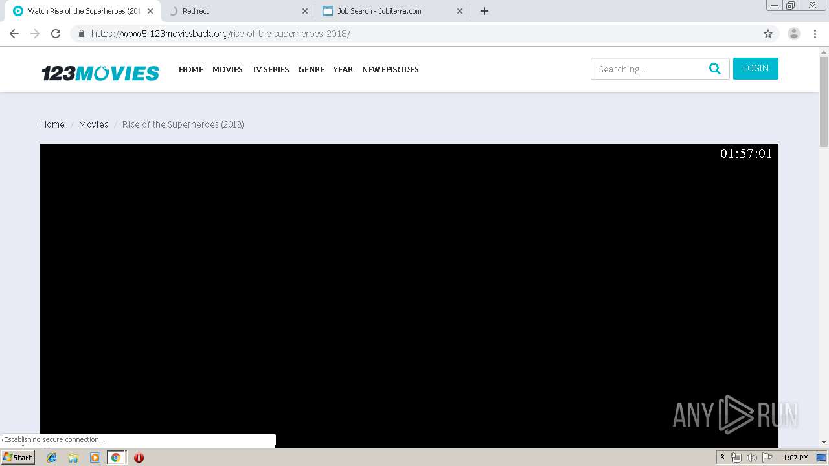This screenshot has height=466, width=829.
Task: Click the network tray icon
Action: [736, 458]
